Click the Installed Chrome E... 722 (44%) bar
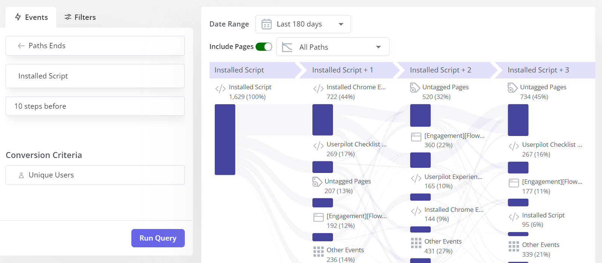Viewport: 602px width, 263px height. (323, 120)
